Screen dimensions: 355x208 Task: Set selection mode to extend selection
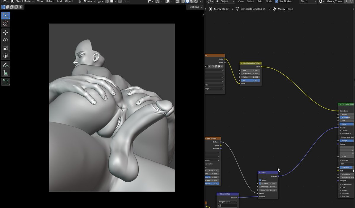click(x=7, y=7)
